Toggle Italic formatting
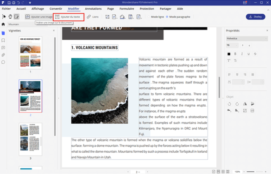This screenshot has width=271, height=174. pos(242,54)
